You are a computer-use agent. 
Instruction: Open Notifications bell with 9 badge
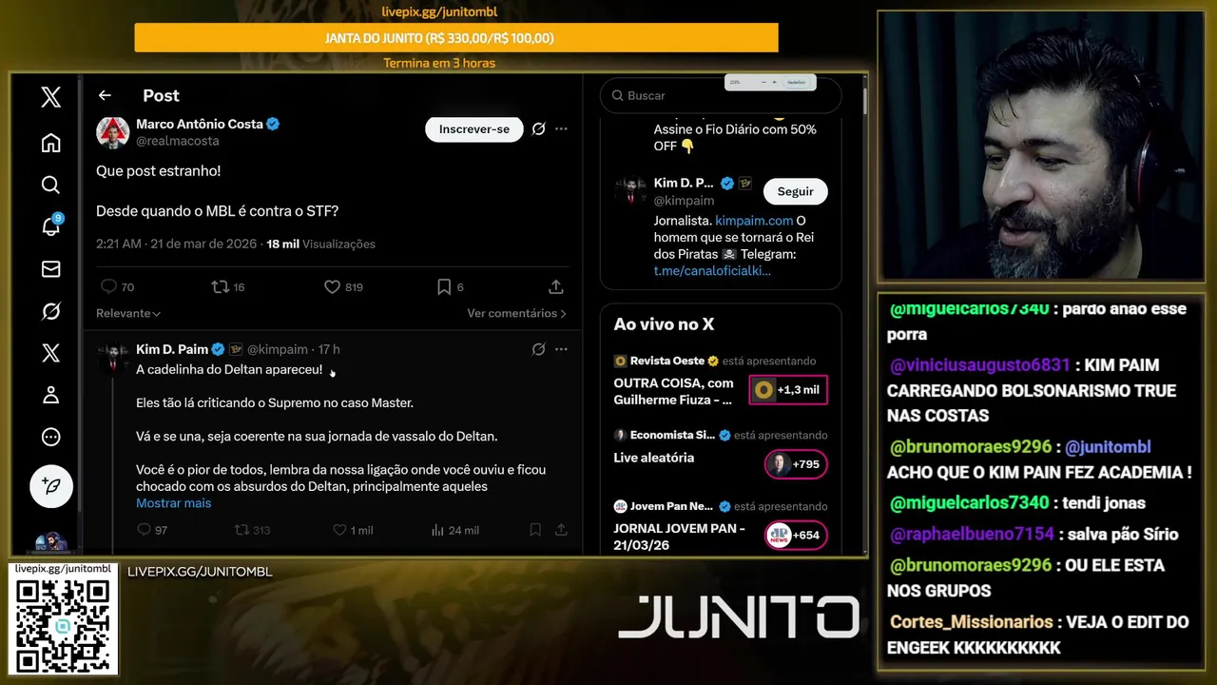51,225
